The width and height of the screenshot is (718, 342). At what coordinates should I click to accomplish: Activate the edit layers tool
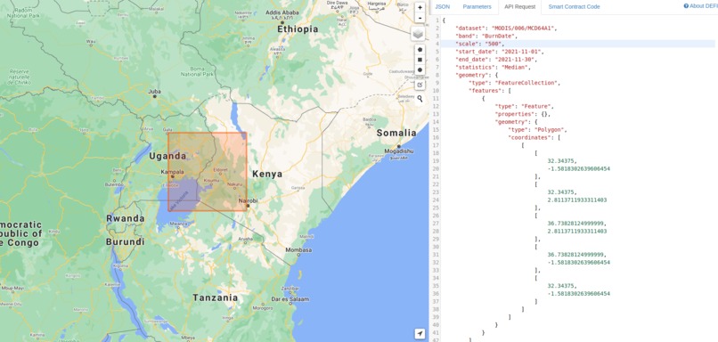tap(420, 85)
